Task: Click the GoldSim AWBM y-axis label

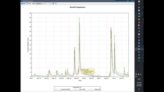Action: coord(28,45)
